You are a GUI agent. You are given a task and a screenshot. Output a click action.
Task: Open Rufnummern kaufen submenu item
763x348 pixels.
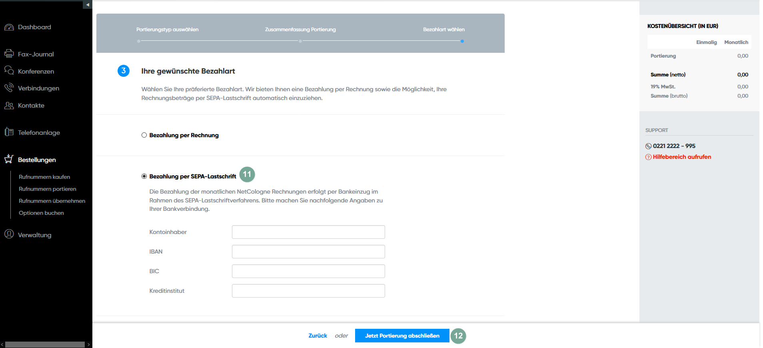point(44,177)
